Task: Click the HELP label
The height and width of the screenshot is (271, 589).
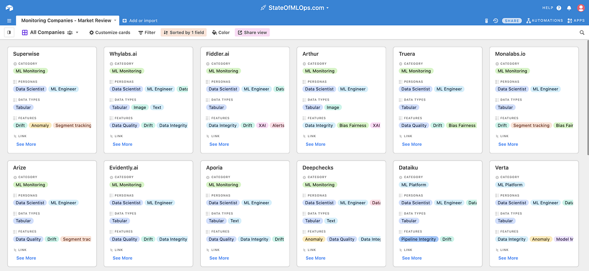Action: (548, 8)
